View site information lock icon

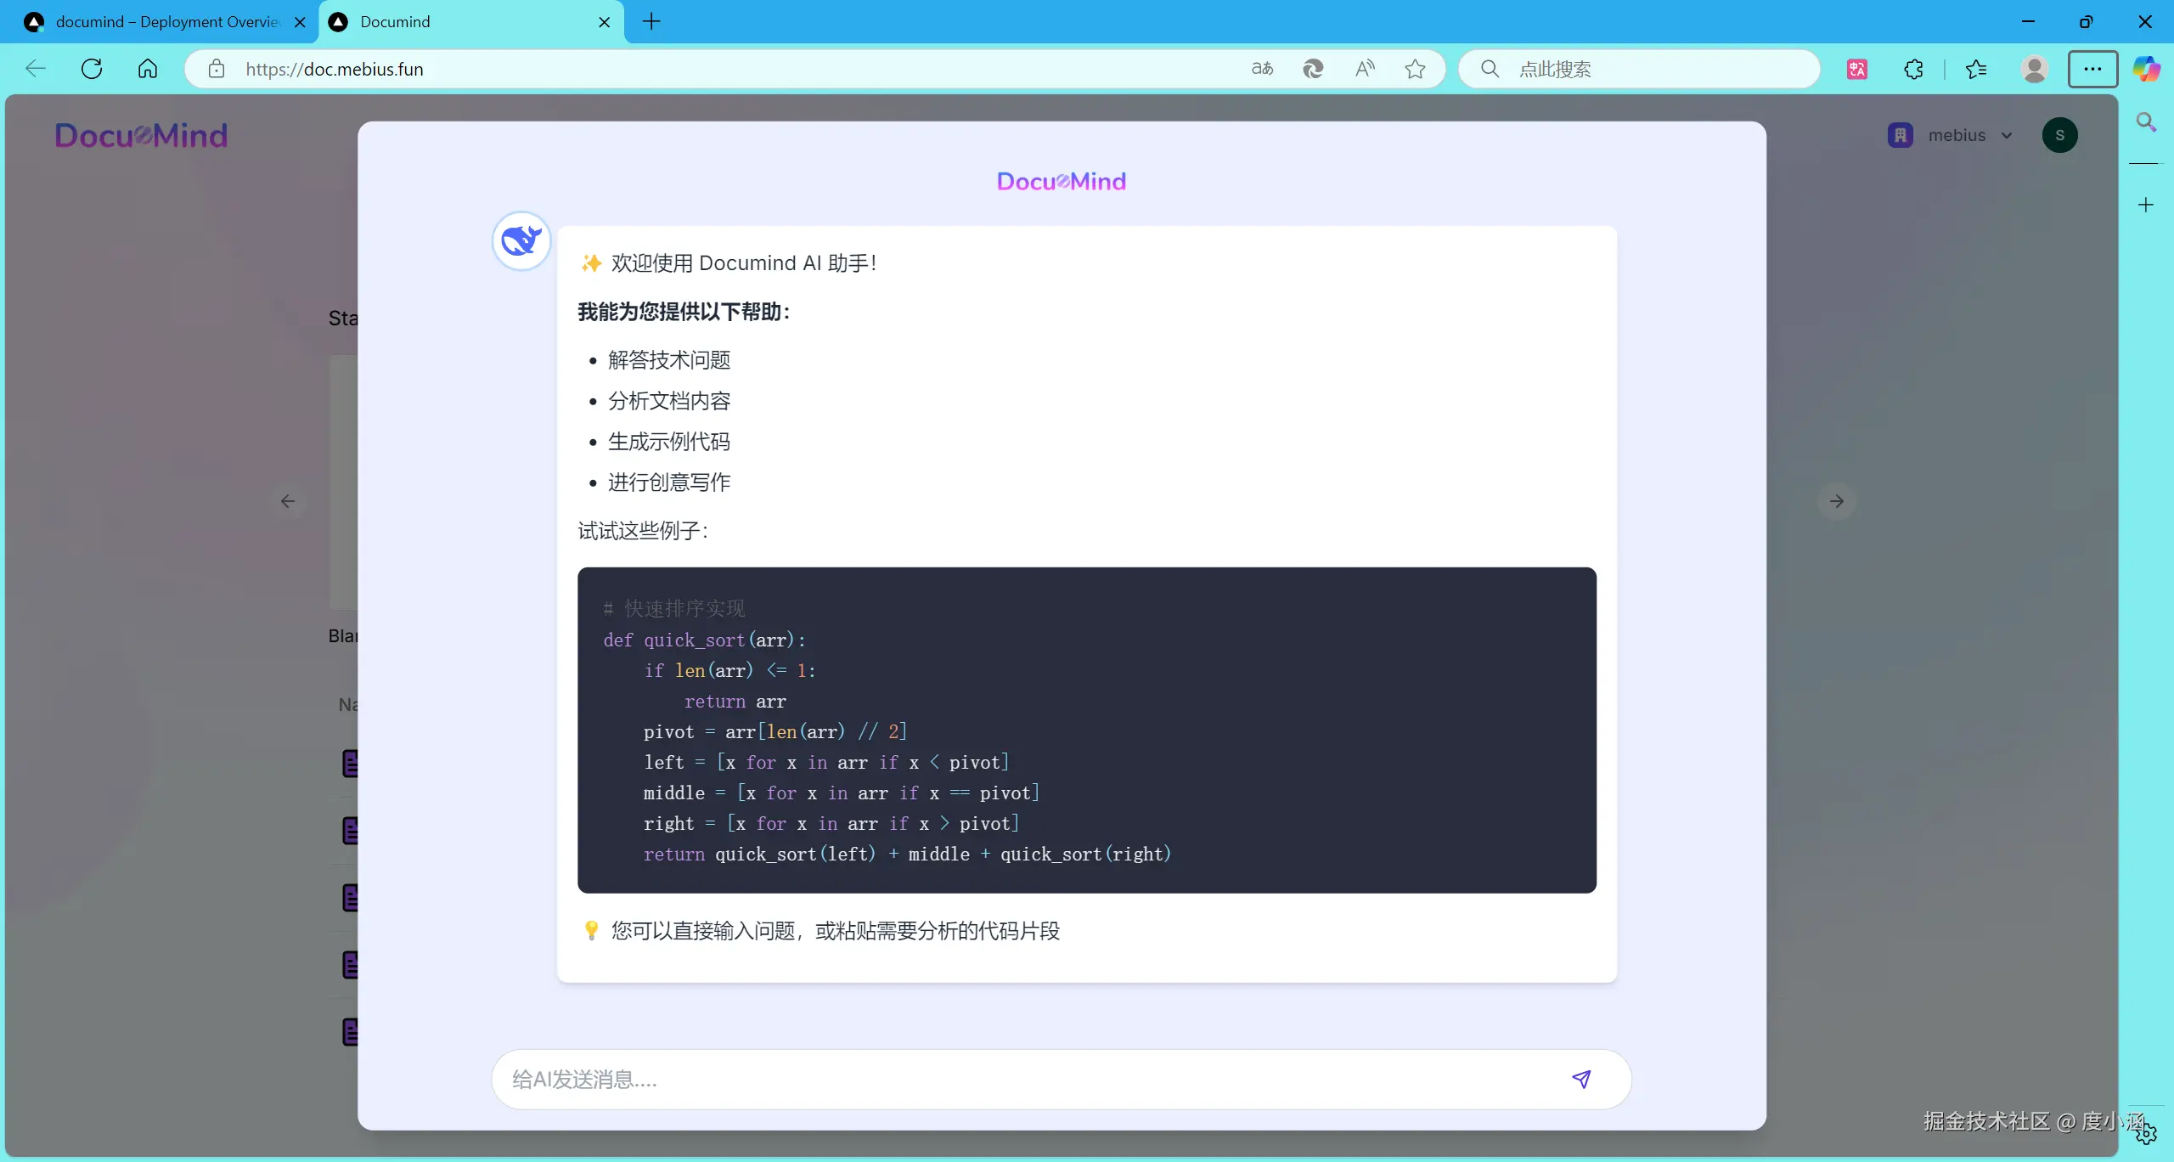(217, 69)
